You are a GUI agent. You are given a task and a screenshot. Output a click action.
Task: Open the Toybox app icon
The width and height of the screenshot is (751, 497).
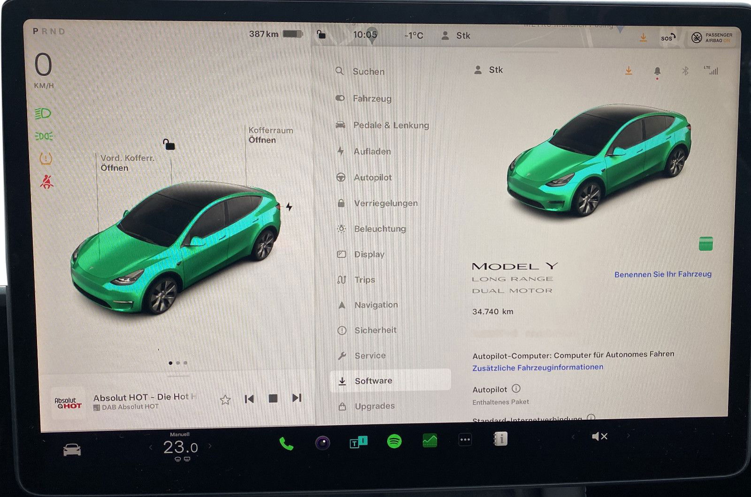point(359,442)
